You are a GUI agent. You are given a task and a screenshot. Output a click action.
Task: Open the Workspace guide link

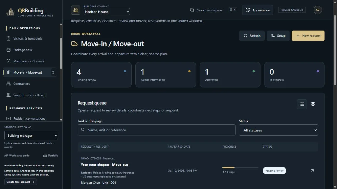tap(17, 156)
